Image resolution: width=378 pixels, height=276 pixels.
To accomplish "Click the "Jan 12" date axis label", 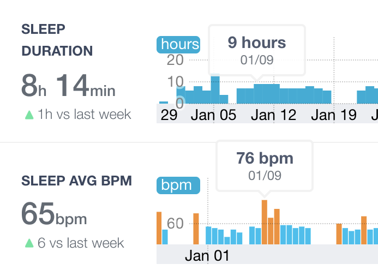I will point(273,115).
